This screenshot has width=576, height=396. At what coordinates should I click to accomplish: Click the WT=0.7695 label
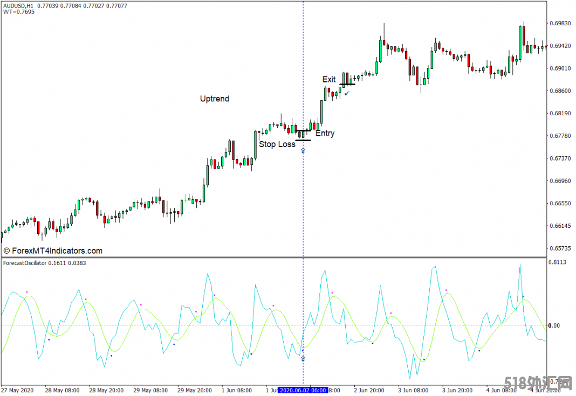(19, 12)
